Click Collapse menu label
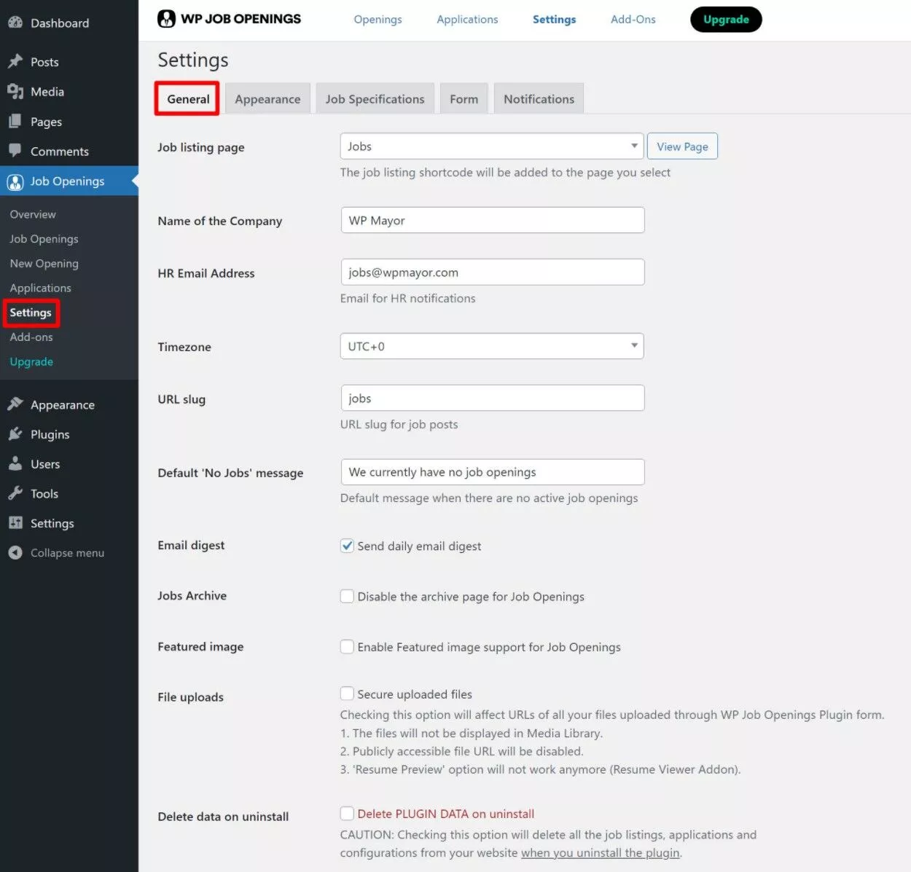Image resolution: width=911 pixels, height=872 pixels. pos(67,553)
